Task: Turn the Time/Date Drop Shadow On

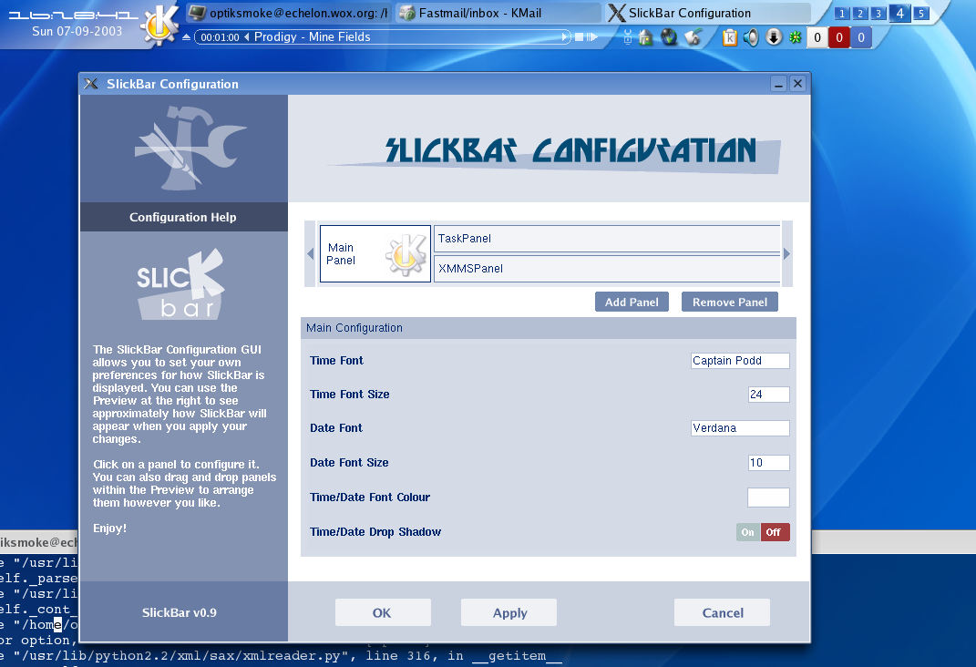Action: coord(748,532)
